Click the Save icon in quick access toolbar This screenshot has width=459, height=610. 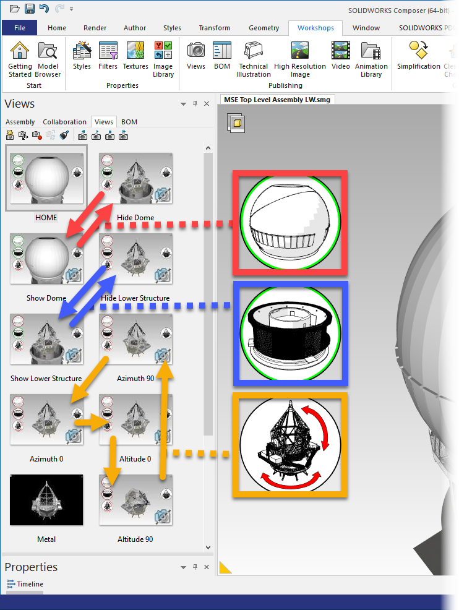click(x=30, y=8)
